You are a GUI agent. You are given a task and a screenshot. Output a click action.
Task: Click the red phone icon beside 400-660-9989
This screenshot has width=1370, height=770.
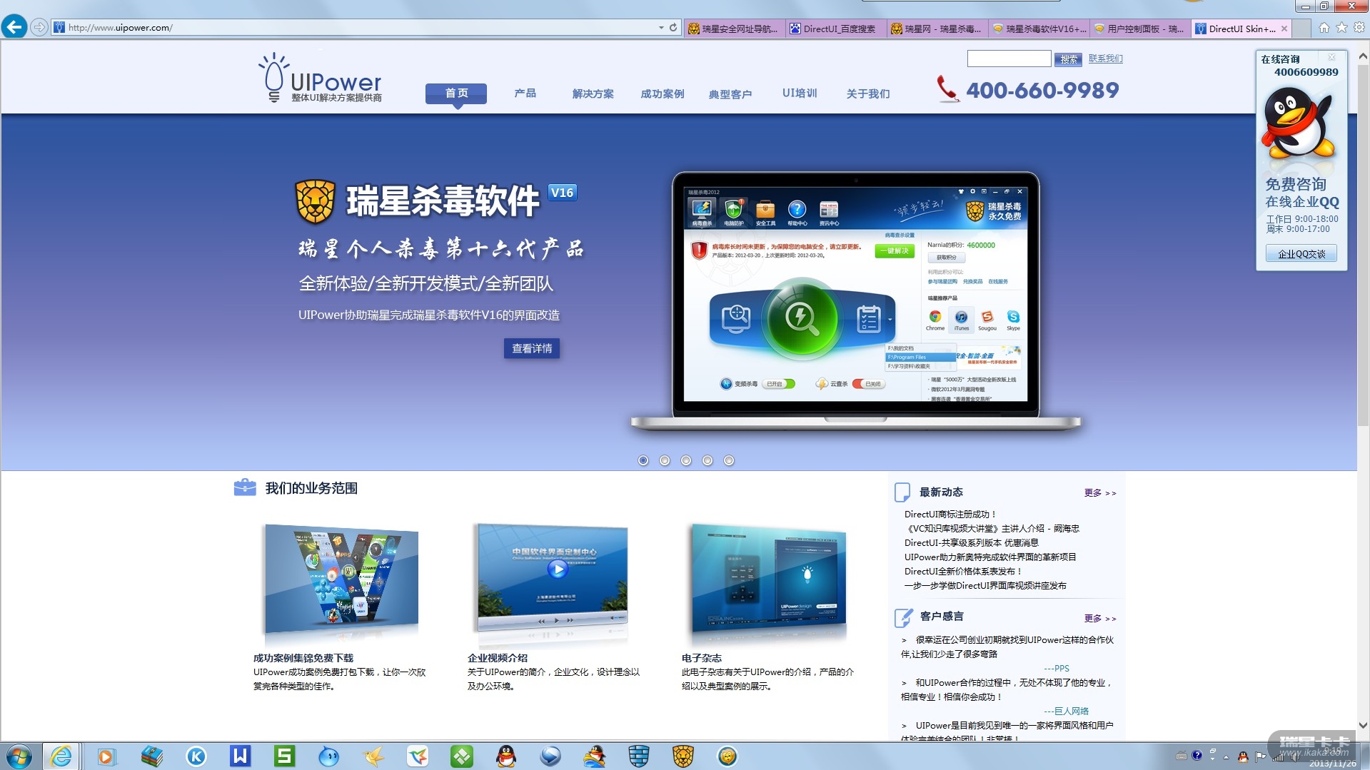pyautogui.click(x=947, y=89)
